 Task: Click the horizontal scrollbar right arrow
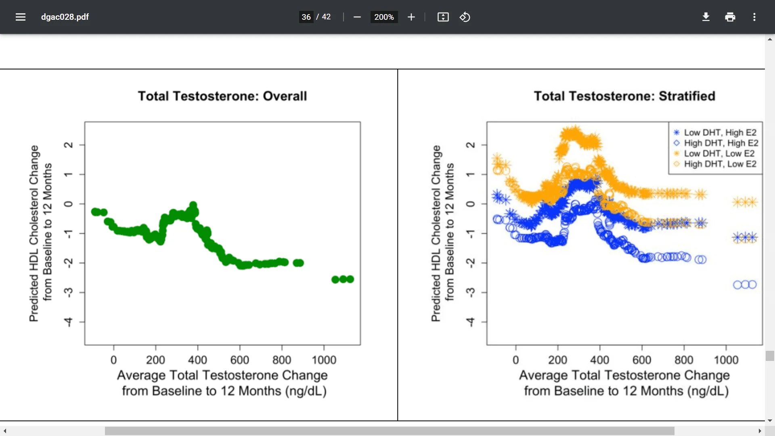point(760,431)
